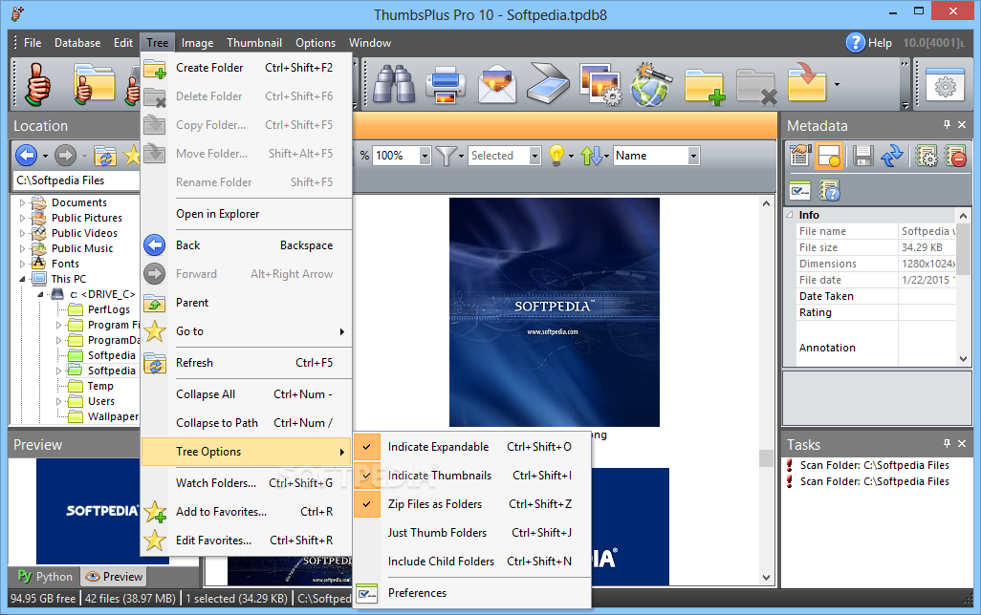Click the binoculars find icon
The height and width of the screenshot is (615, 981).
(394, 84)
